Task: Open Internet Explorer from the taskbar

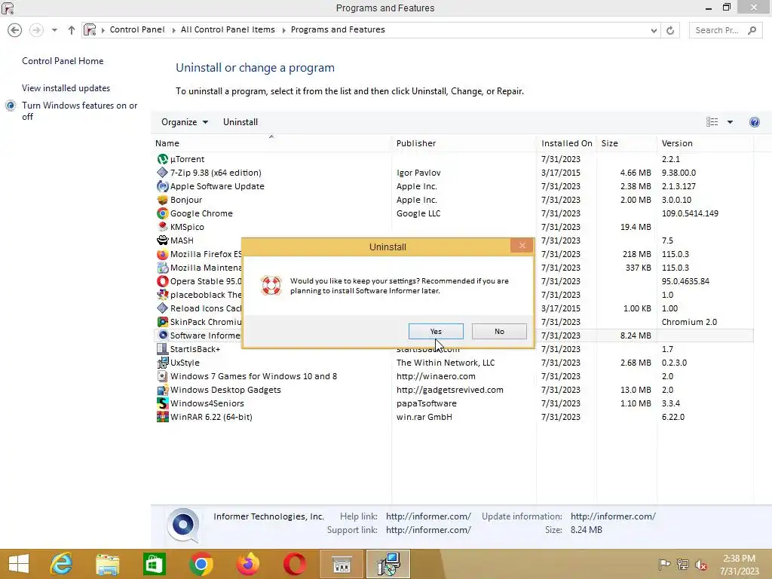Action: tap(62, 564)
